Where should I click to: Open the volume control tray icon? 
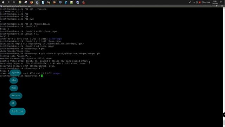tap(205, 2)
